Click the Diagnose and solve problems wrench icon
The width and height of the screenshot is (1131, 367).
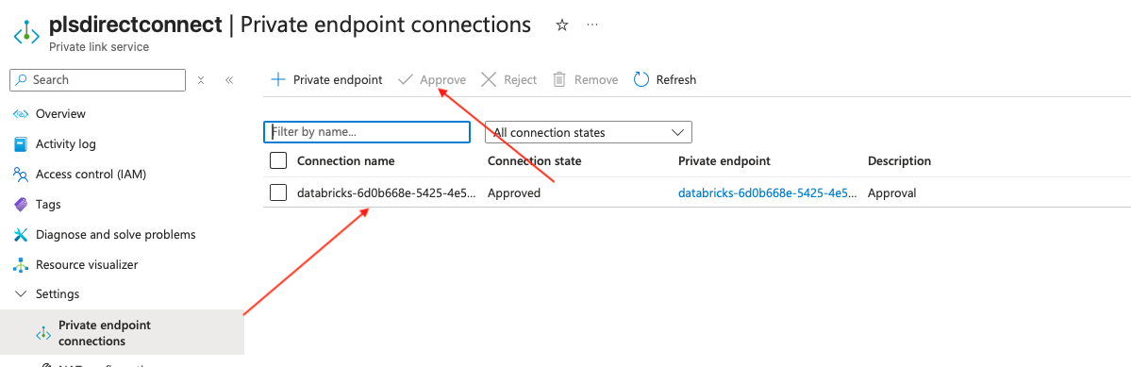pyautogui.click(x=21, y=235)
